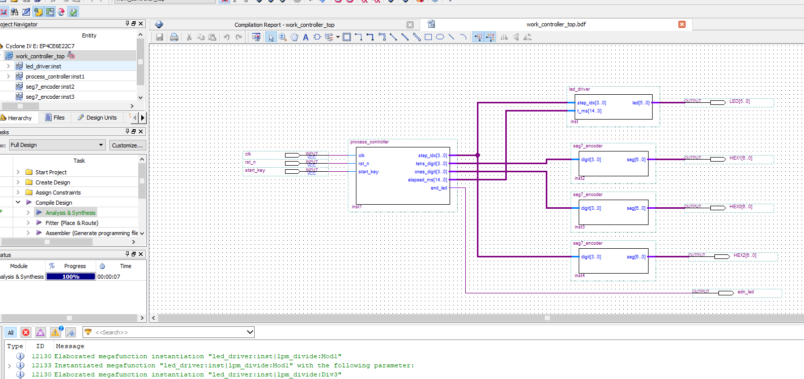
Task: Close the work_controller_top.bdf tab
Action: coord(682,24)
